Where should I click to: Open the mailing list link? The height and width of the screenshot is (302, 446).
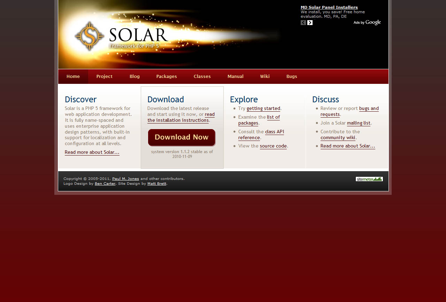point(359,123)
